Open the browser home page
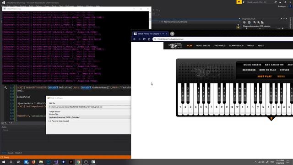Screen dimensions: 293x165 (149, 39)
